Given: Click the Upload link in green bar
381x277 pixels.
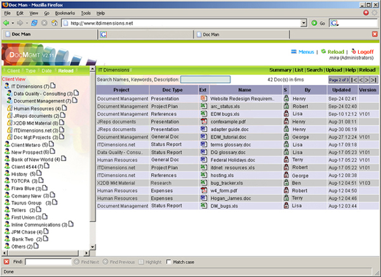Looking at the screenshot, I should [x=333, y=70].
